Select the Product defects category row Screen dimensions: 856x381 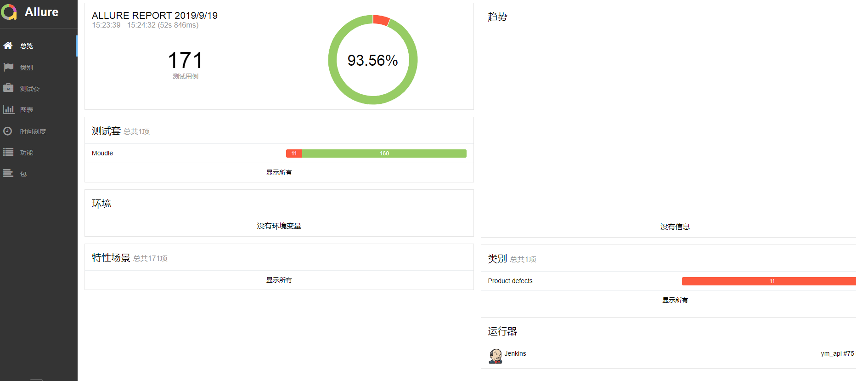pyautogui.click(x=510, y=281)
